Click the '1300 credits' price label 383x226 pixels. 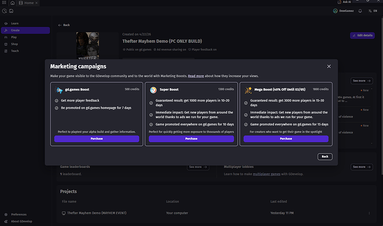(226, 89)
